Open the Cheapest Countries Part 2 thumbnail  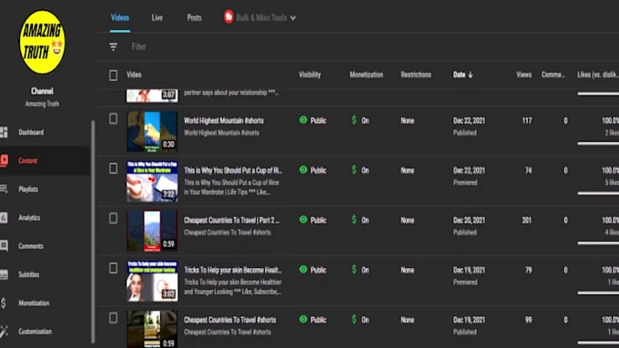pos(152,231)
